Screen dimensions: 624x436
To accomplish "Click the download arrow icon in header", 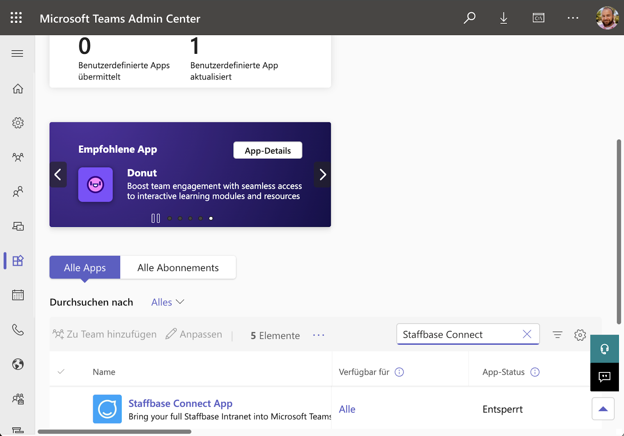I will (x=503, y=18).
